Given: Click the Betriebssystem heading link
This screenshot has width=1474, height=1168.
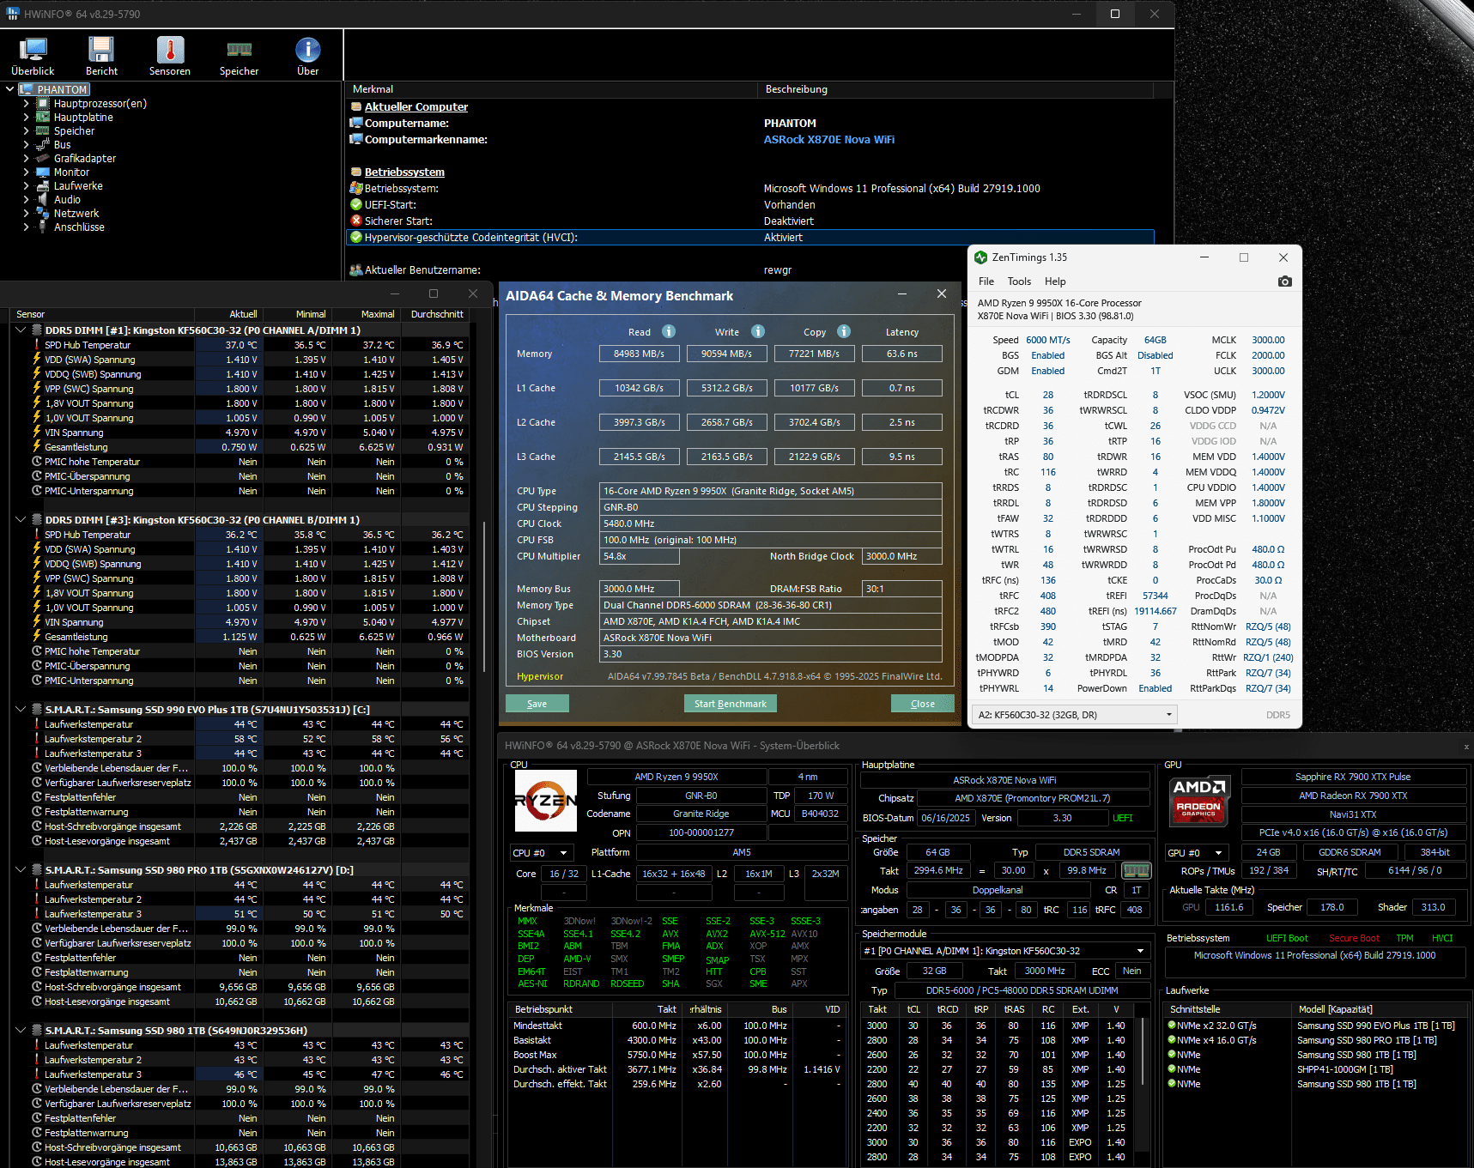Looking at the screenshot, I should 404,172.
